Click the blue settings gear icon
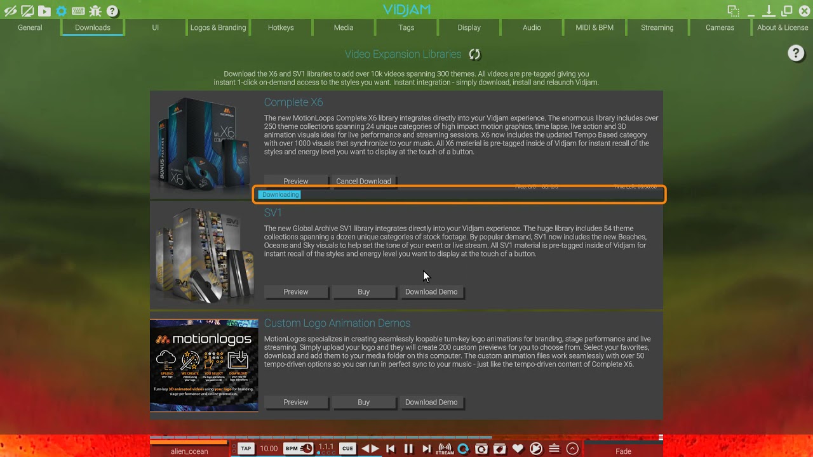The width and height of the screenshot is (813, 457). click(61, 11)
